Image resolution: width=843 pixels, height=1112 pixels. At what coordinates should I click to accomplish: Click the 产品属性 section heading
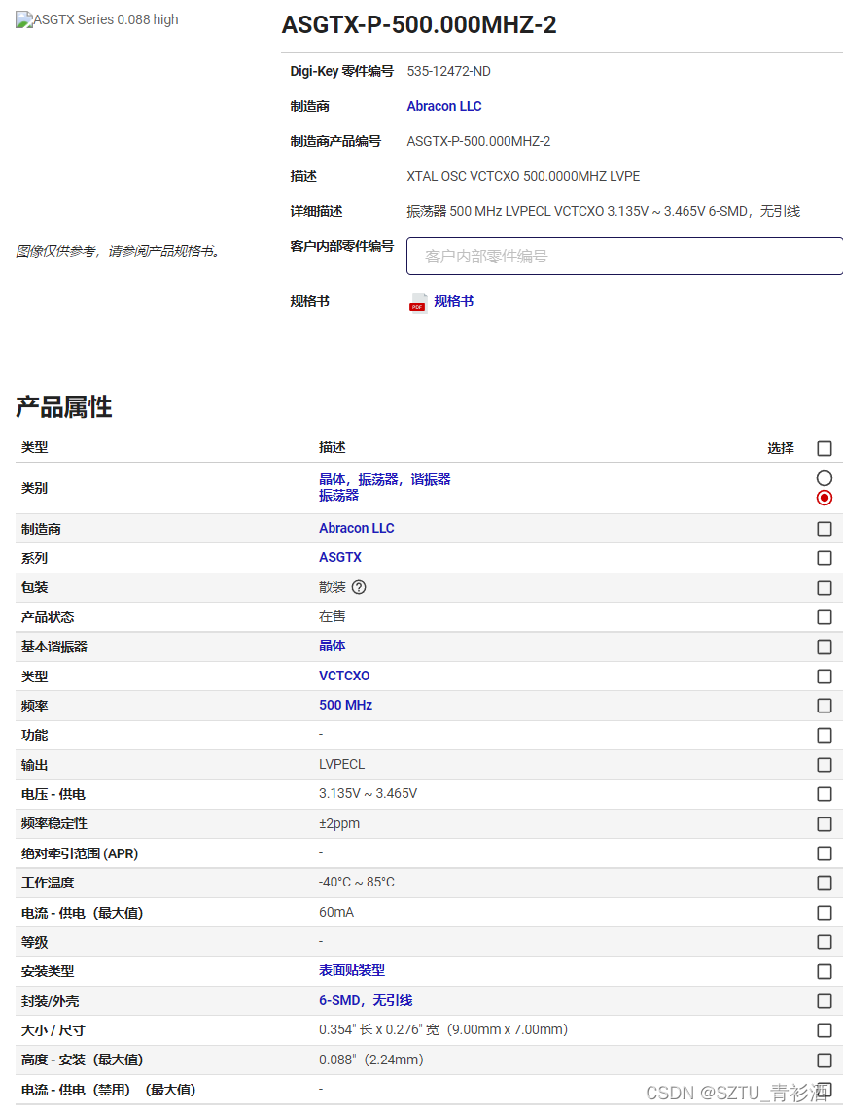tap(64, 407)
